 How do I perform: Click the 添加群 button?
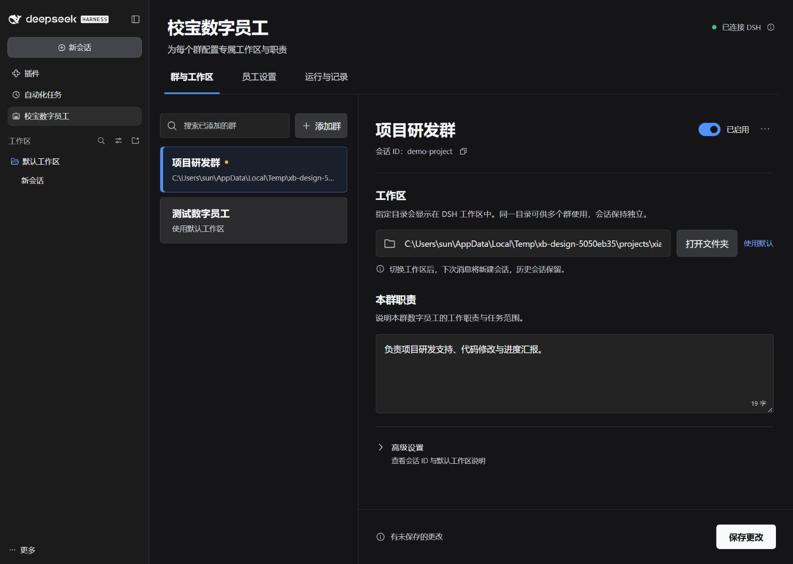tap(321, 126)
